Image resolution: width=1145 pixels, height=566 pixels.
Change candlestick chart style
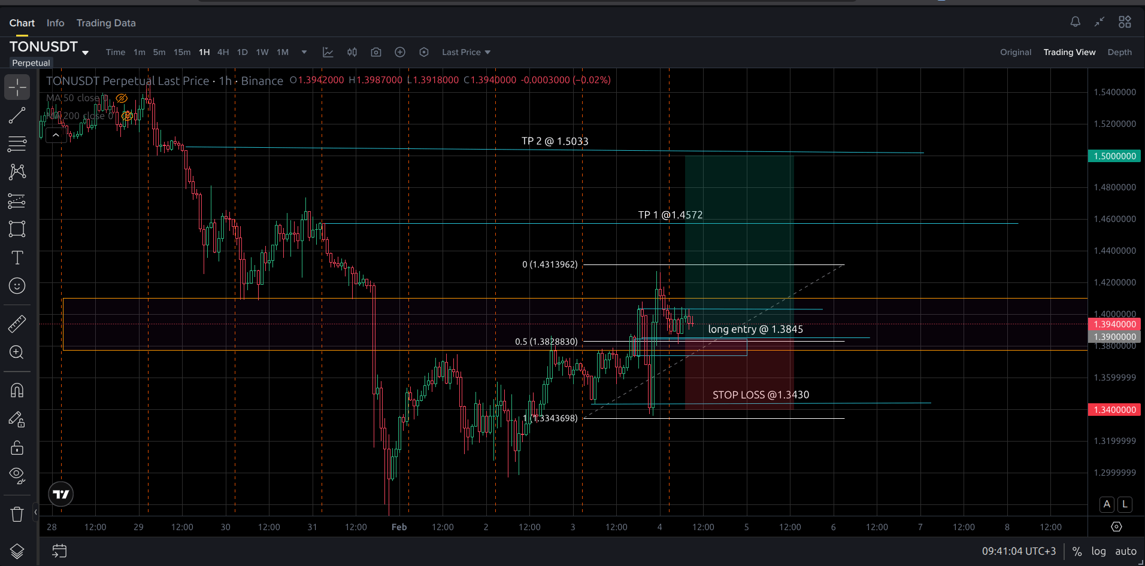(352, 52)
